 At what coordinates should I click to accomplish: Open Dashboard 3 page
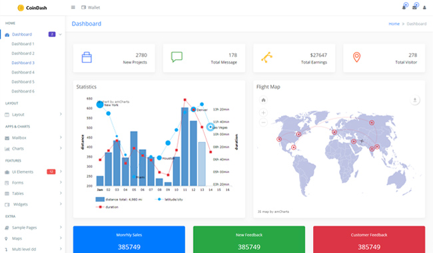[23, 63]
